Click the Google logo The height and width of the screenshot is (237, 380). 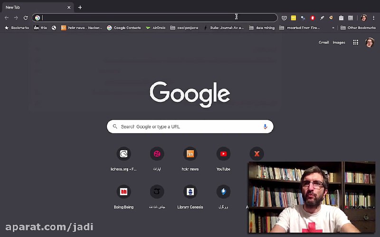pyautogui.click(x=190, y=94)
